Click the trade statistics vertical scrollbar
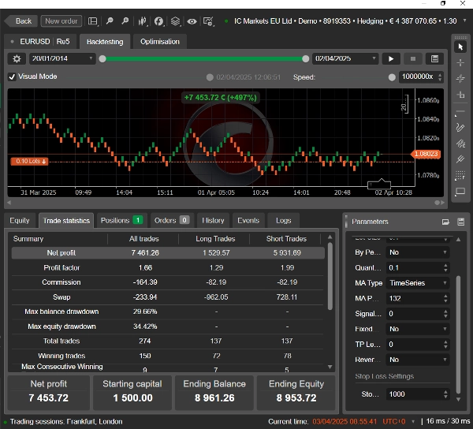This screenshot has height=429, width=473. (330, 276)
